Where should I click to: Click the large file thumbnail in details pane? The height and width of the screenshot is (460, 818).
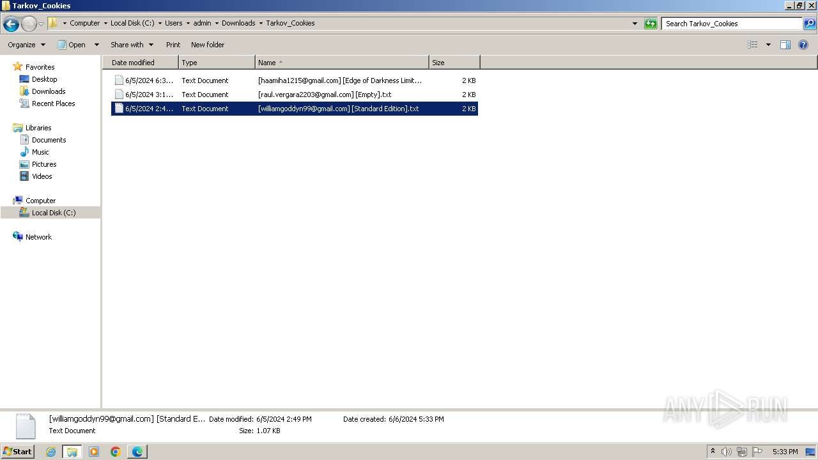(26, 426)
